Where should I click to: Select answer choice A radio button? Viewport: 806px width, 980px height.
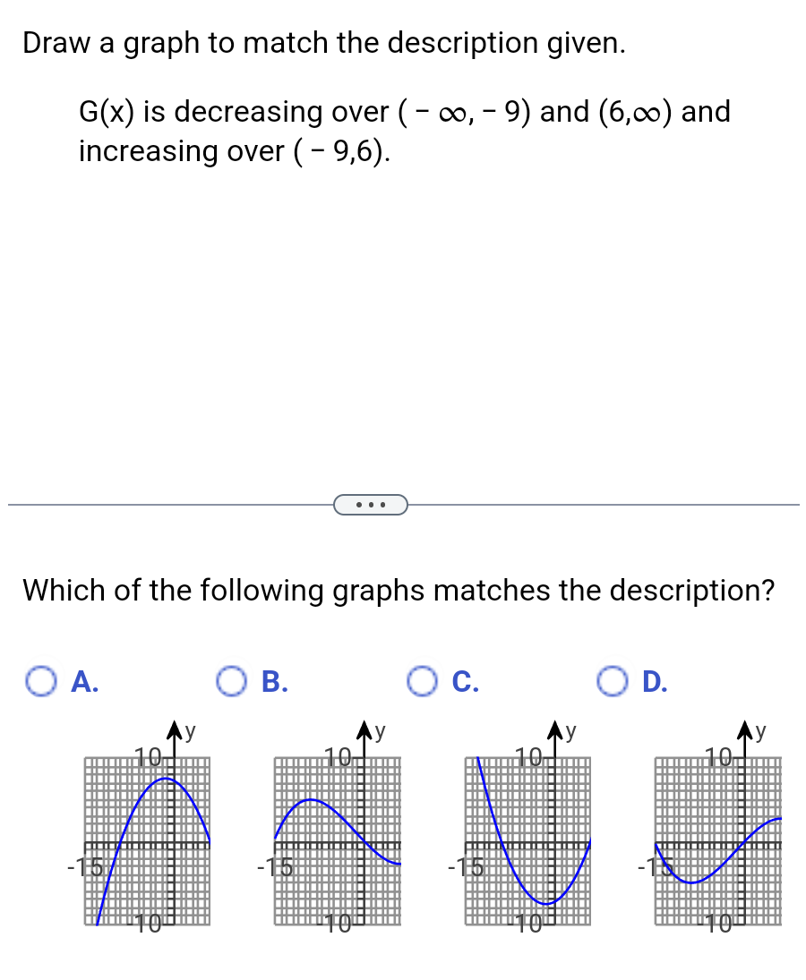(x=40, y=681)
